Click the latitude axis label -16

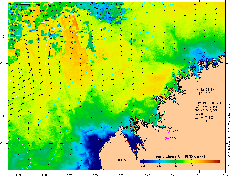[3, 117]
